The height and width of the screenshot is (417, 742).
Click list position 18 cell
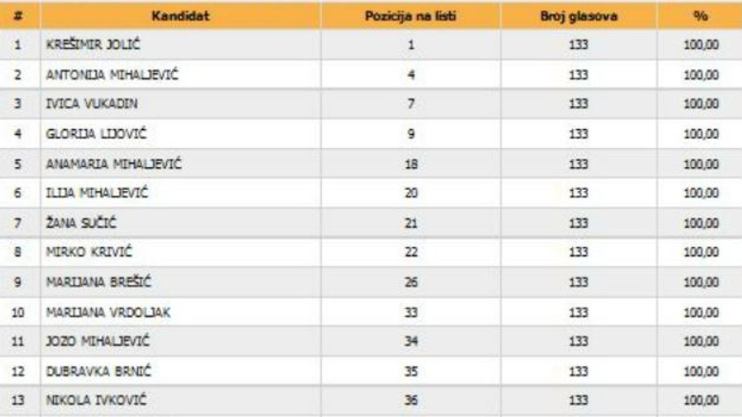[411, 164]
